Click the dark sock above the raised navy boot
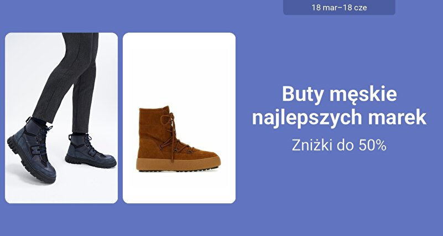This screenshot has height=236, width=443. pos(39,122)
